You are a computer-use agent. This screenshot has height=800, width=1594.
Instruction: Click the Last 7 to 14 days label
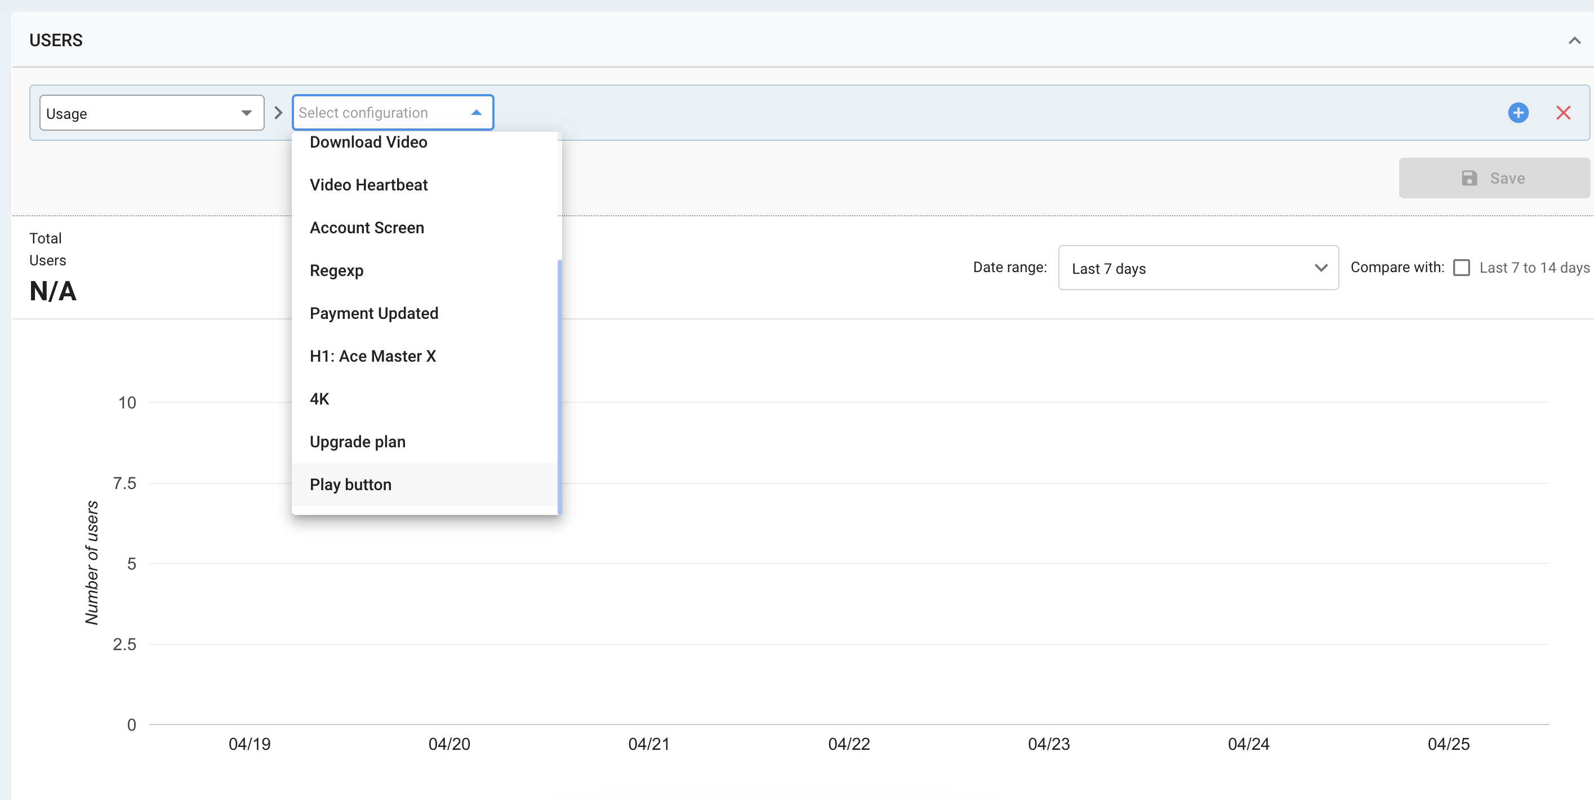tap(1534, 268)
